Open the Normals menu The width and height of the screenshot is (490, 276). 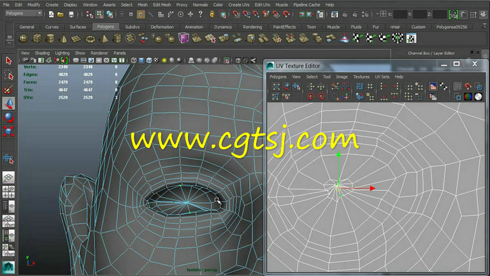click(200, 4)
